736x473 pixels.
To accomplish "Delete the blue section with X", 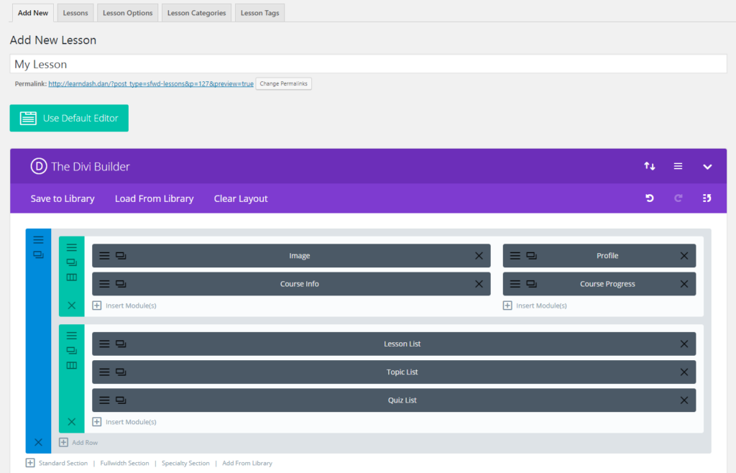I will click(38, 442).
